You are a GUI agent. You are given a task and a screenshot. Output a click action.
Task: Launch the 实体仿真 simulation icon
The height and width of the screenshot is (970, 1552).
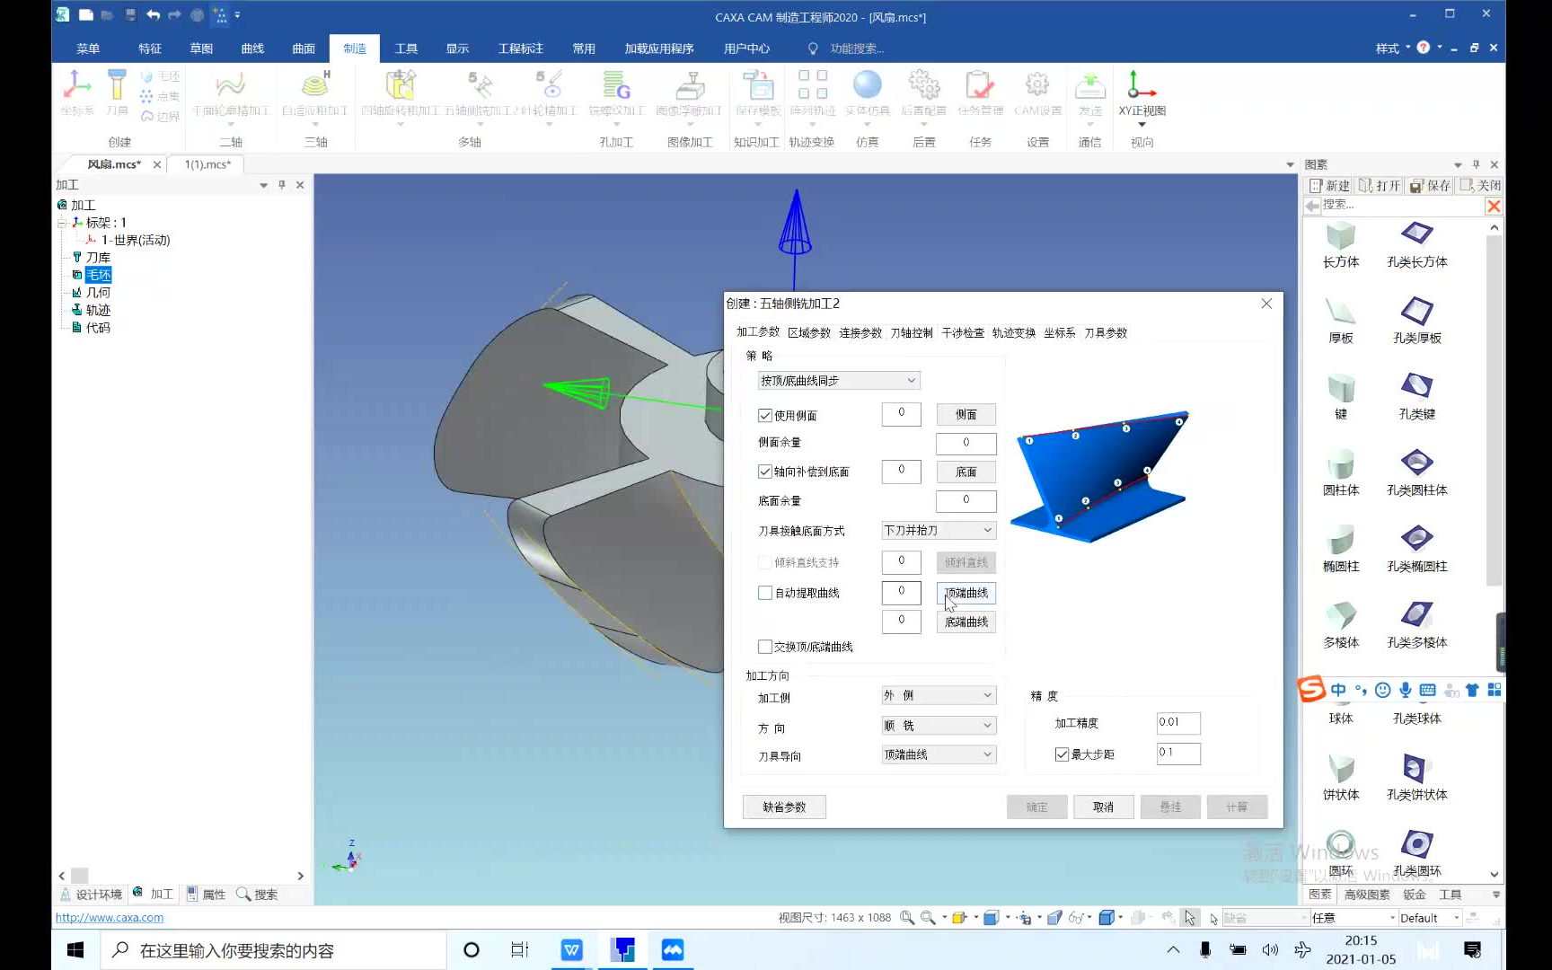click(868, 93)
